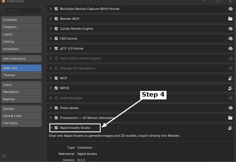Image resolution: width=236 pixels, height=162 pixels.
Task: Uncheck Pose Library add-on checkbox
Action: click(56, 108)
